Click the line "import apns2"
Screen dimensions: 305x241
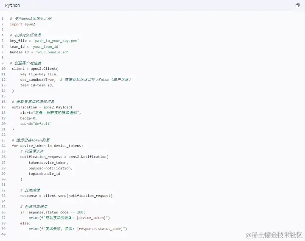point(22,24)
